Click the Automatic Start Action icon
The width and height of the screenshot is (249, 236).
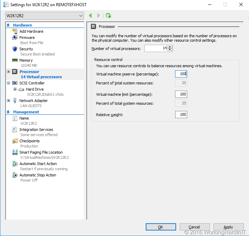[x=15, y=164]
